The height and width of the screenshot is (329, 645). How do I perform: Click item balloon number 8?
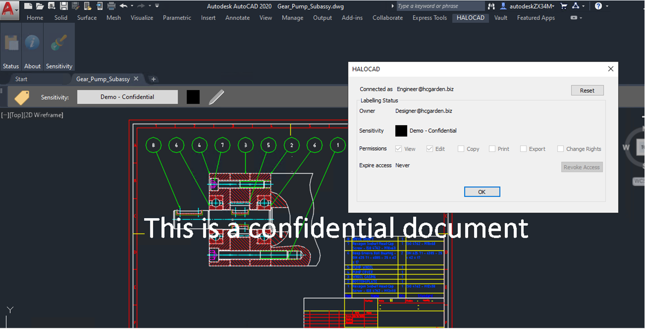click(153, 145)
